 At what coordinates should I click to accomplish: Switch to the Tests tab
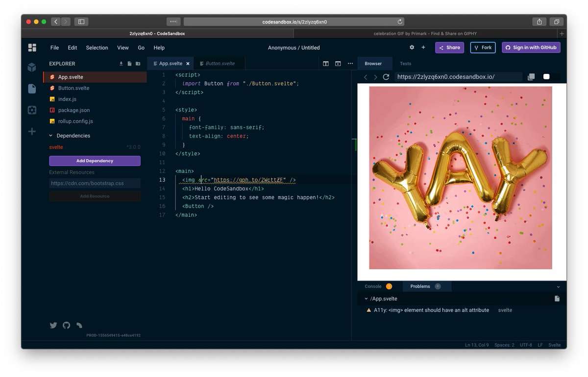(405, 64)
